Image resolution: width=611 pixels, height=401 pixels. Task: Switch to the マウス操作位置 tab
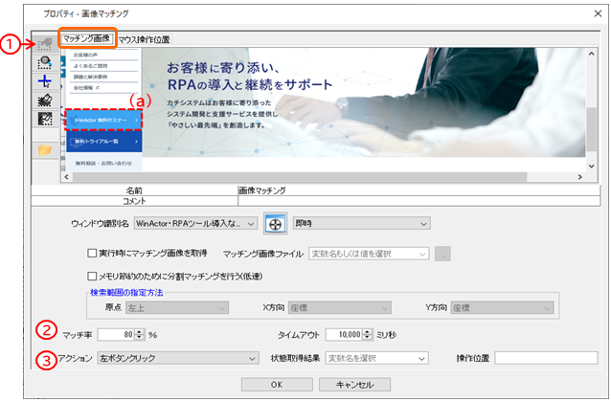pos(144,39)
